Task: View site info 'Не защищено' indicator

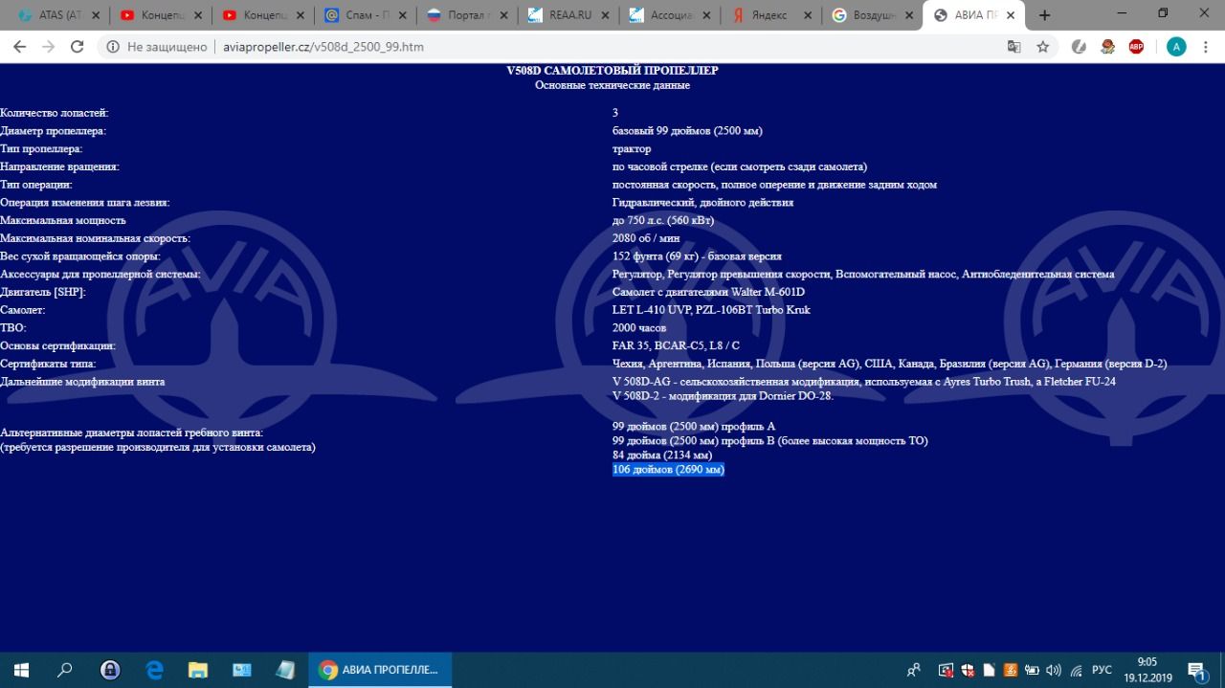Action: (x=157, y=47)
